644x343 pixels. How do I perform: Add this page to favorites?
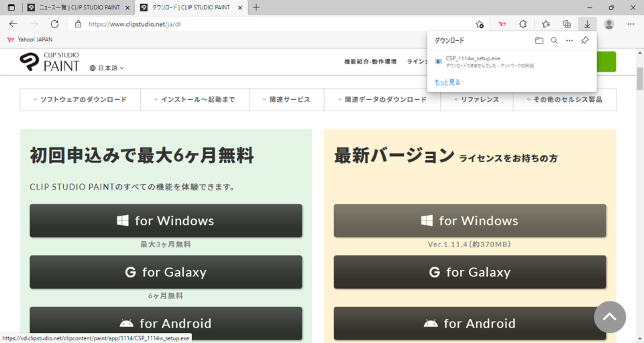pos(480,24)
